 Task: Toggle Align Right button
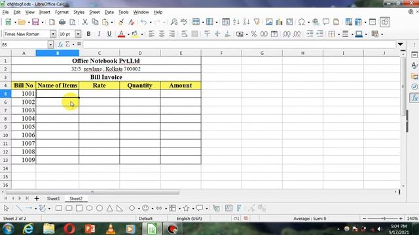point(172,34)
